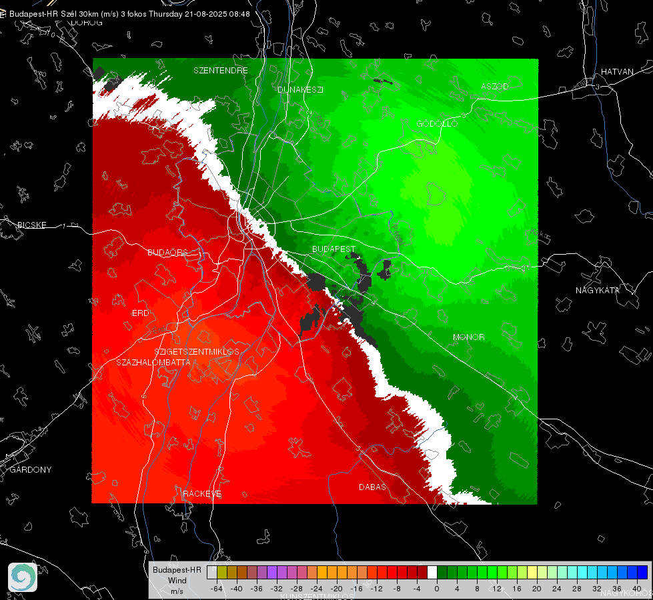Select the -64 value on the legend scale
Screen dimensions: 653x600
[217, 589]
